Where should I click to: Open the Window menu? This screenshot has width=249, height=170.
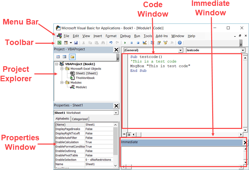point(178,36)
